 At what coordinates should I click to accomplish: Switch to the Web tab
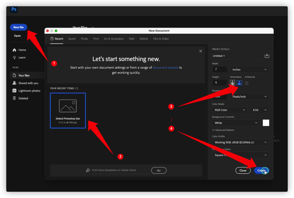(x=131, y=39)
